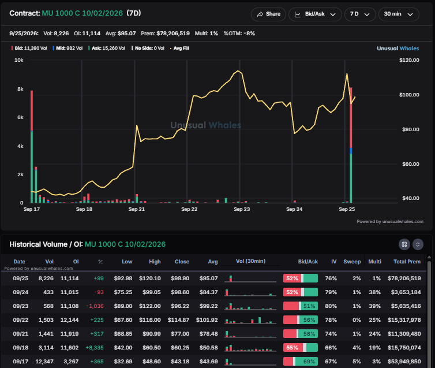Click the $78,206,519 total premium cell
Image resolution: width=435 pixels, height=368 pixels.
click(404, 278)
